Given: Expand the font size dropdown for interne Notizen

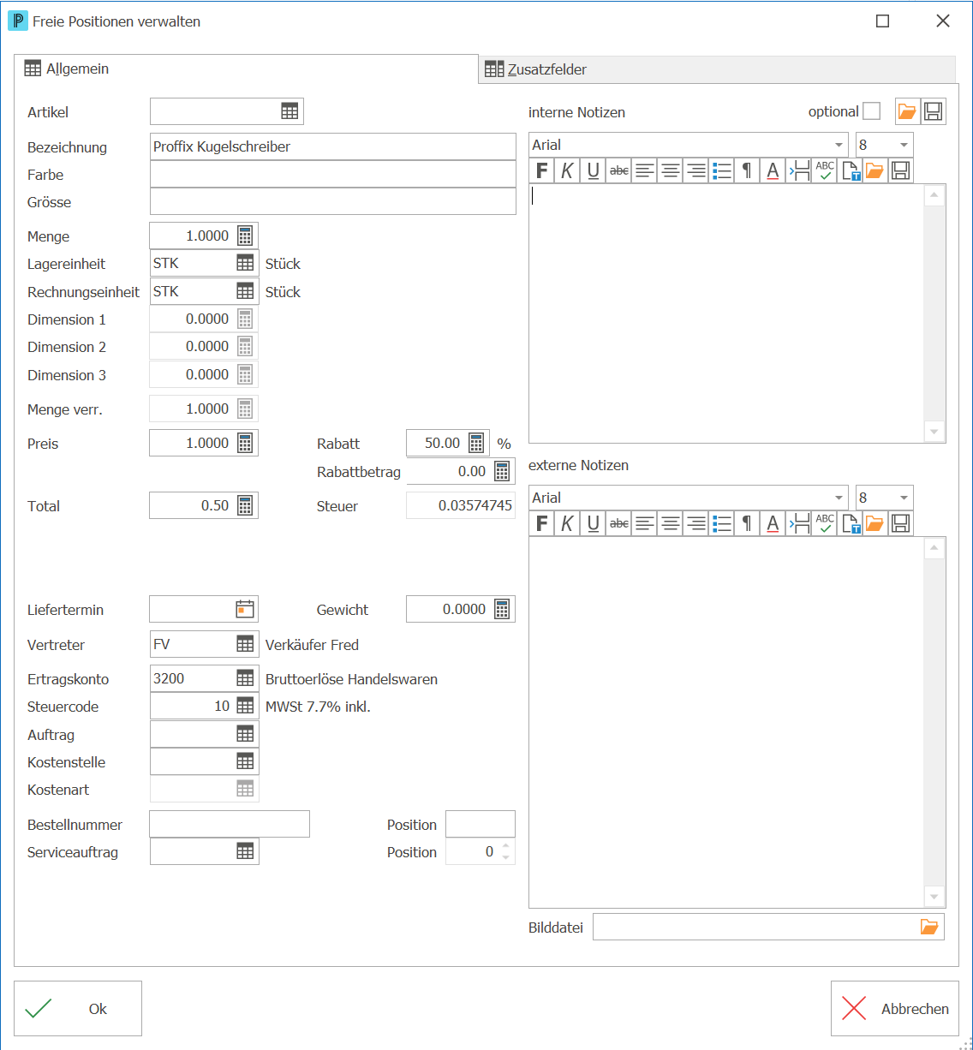Looking at the screenshot, I should pos(904,145).
